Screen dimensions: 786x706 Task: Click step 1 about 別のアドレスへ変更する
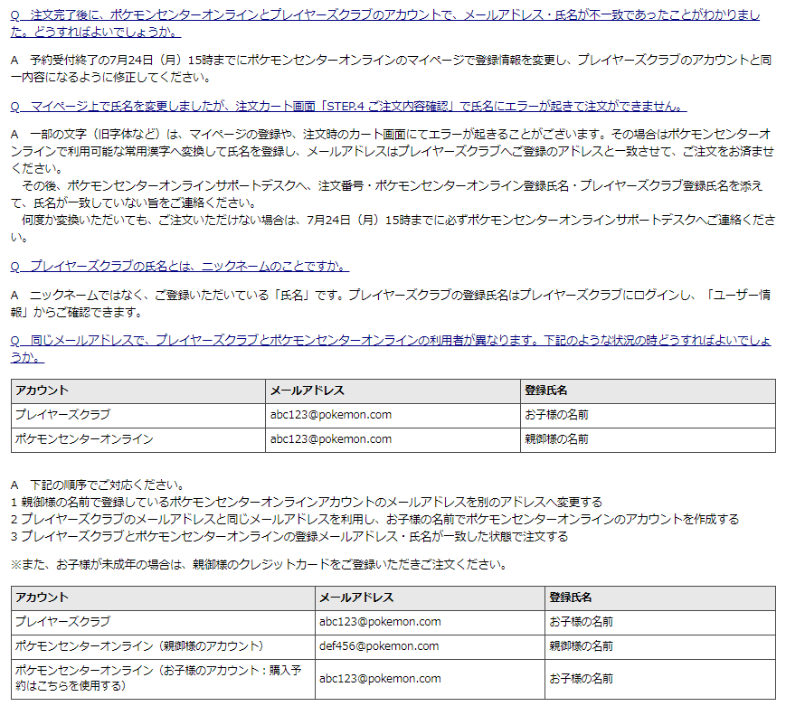point(307,502)
